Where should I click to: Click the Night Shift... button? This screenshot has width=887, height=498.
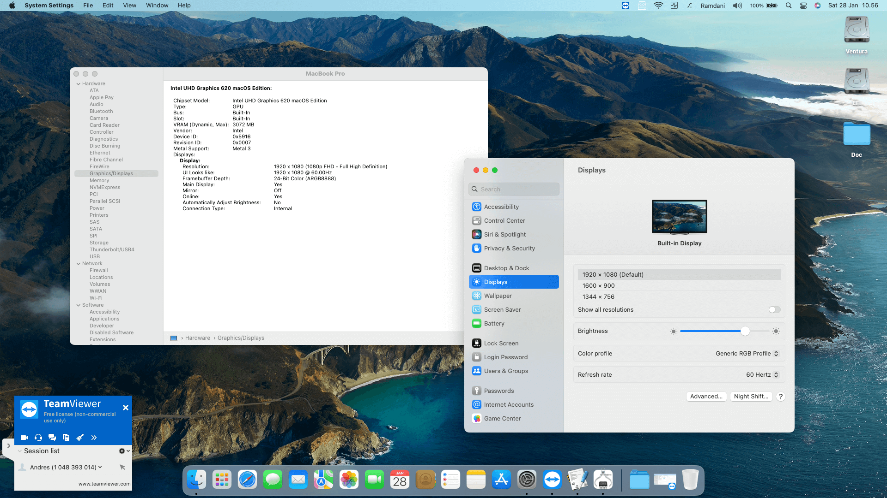tap(751, 397)
